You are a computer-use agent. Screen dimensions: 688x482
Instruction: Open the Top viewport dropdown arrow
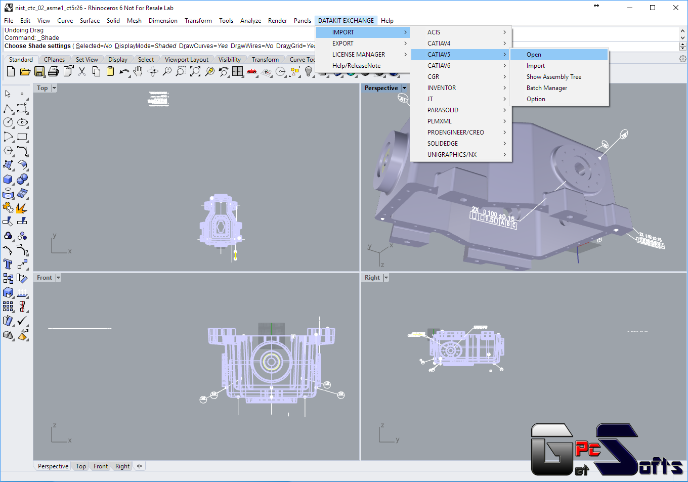coord(54,88)
